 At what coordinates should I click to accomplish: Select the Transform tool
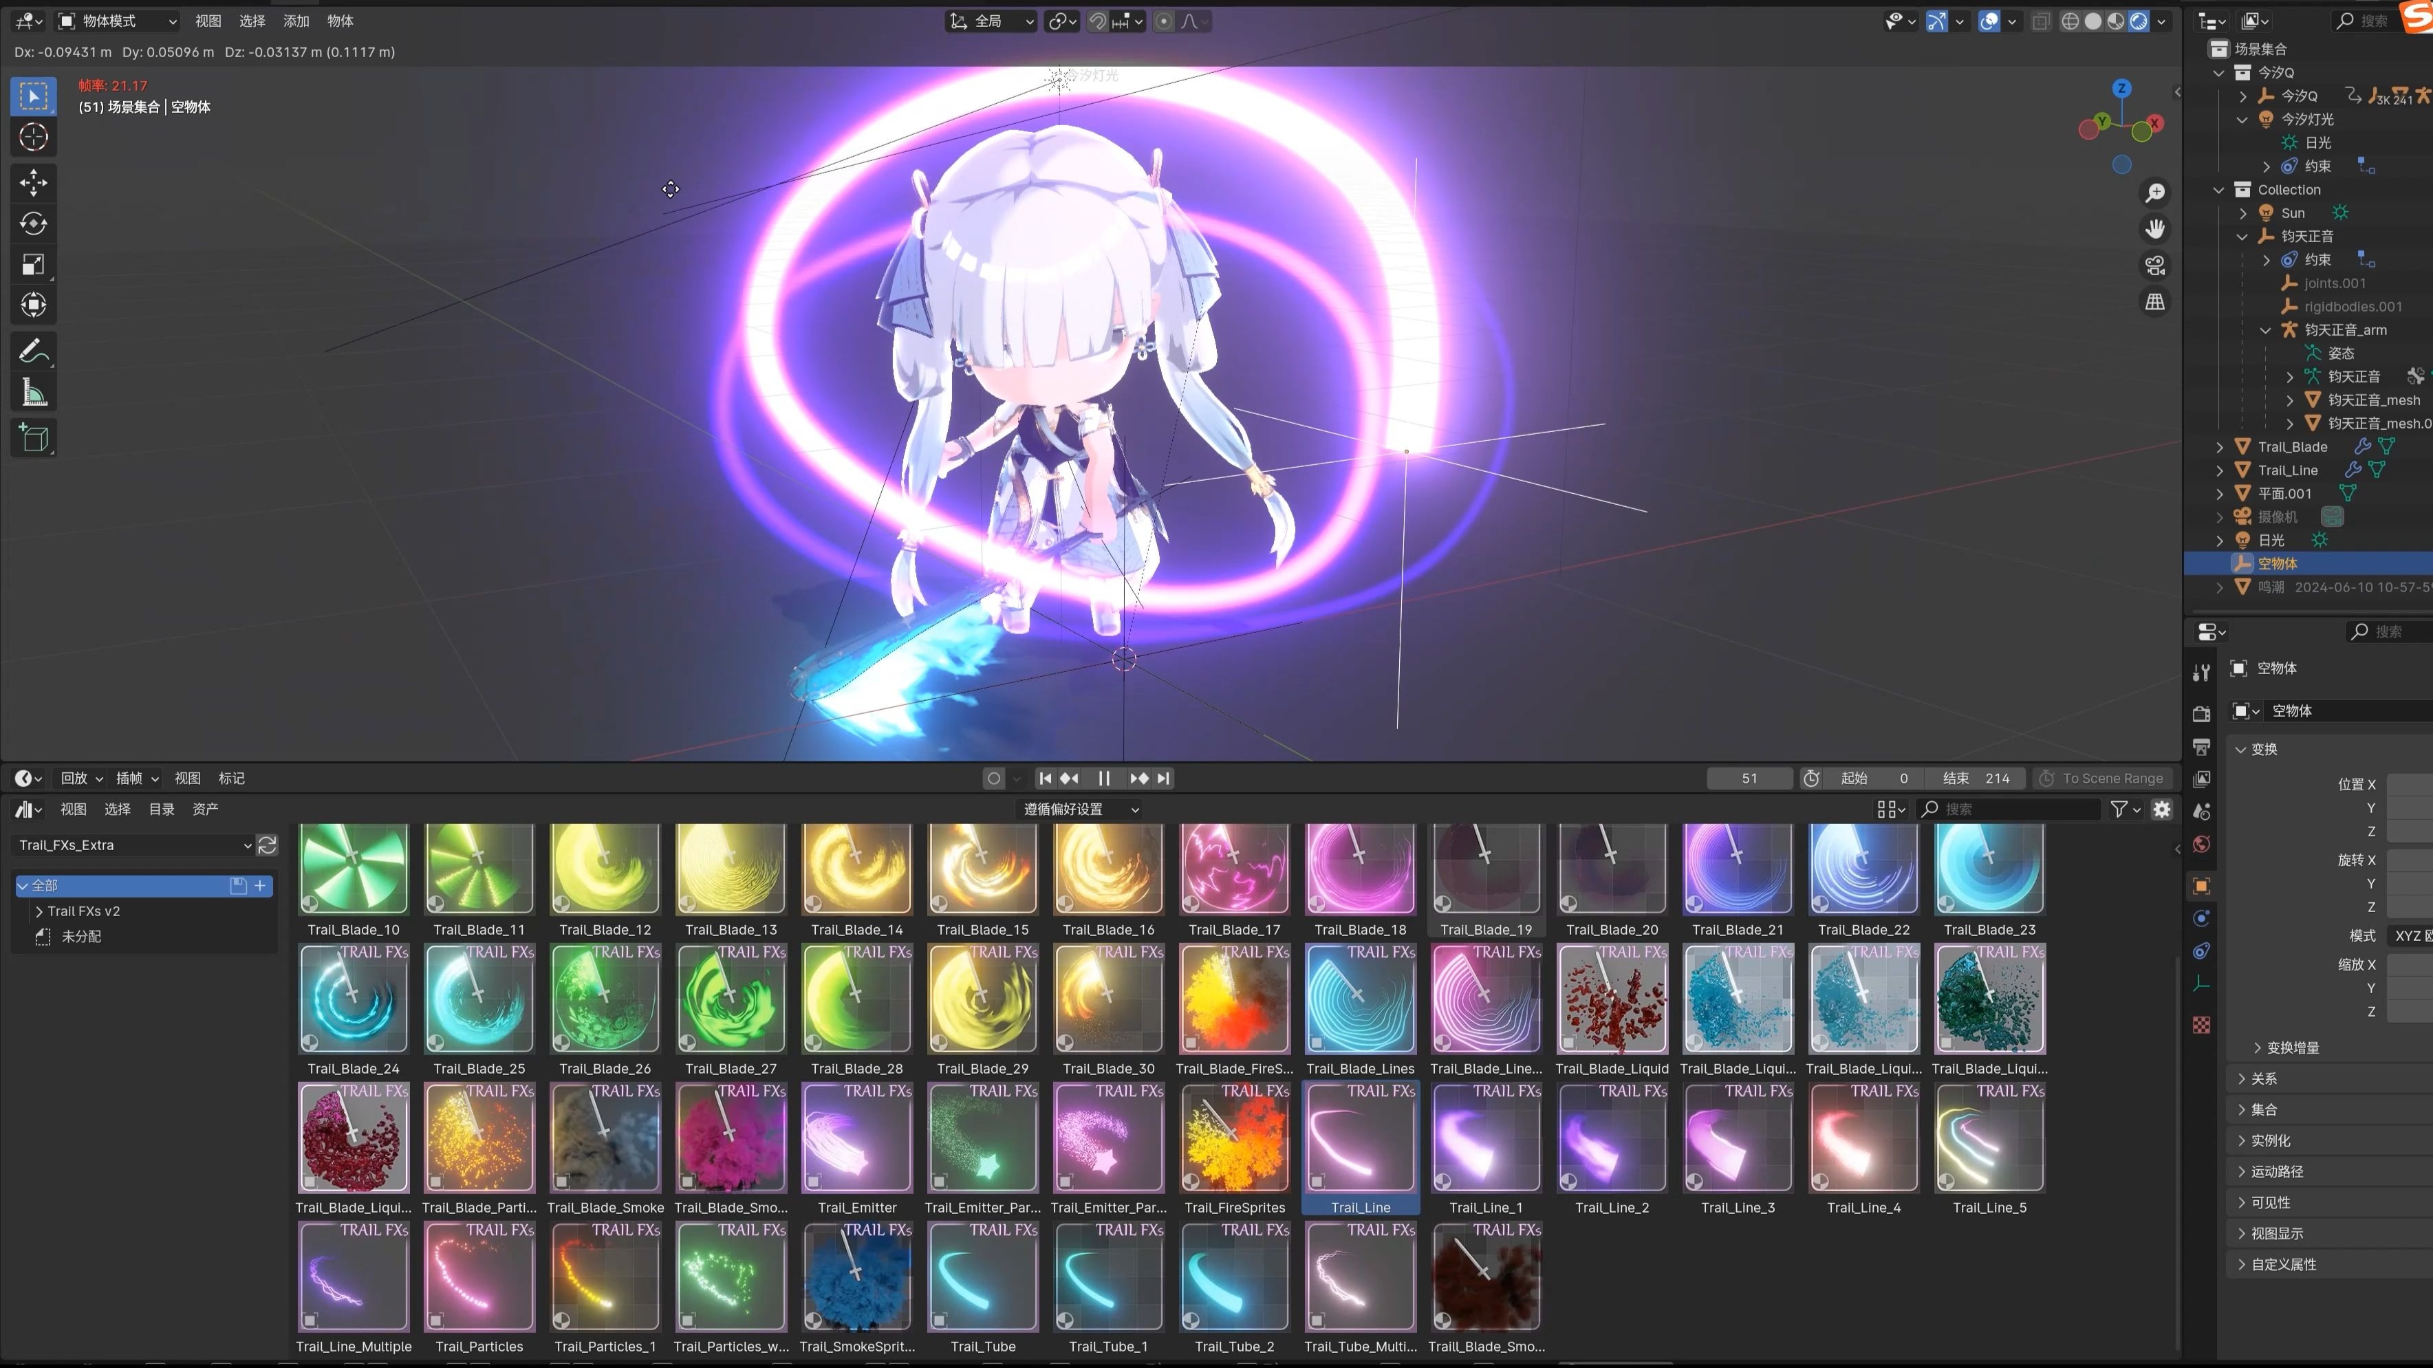click(34, 305)
